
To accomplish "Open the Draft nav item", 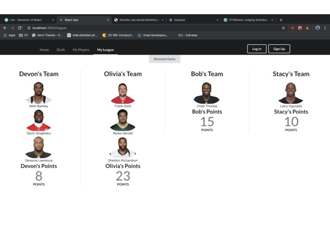I will pos(61,50).
